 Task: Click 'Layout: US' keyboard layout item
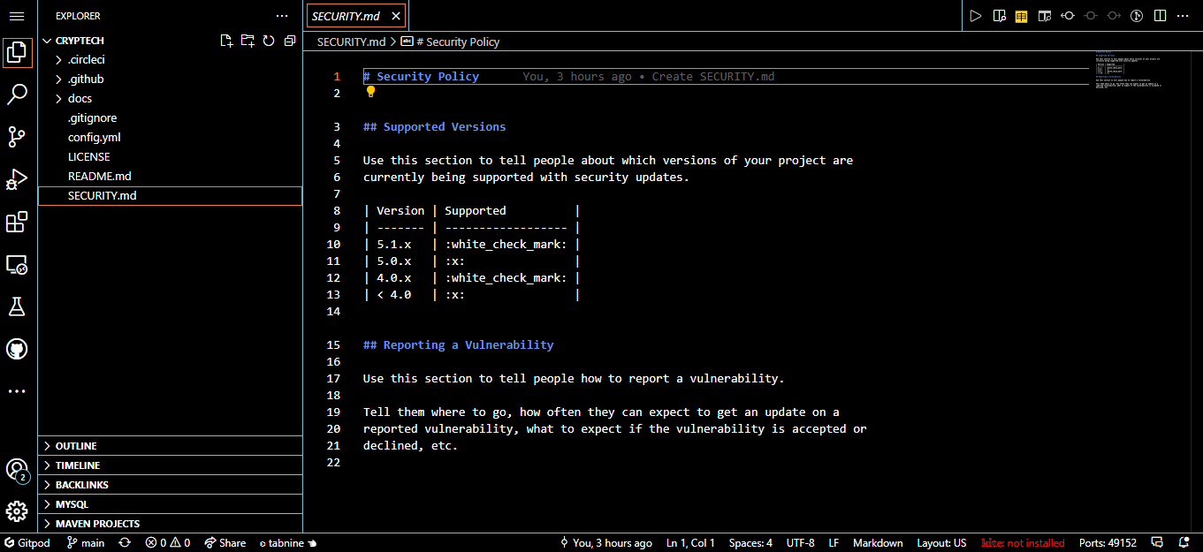point(941,543)
